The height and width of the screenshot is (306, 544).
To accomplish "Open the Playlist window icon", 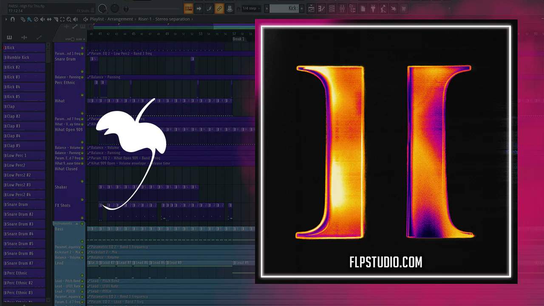I will [x=312, y=8].
